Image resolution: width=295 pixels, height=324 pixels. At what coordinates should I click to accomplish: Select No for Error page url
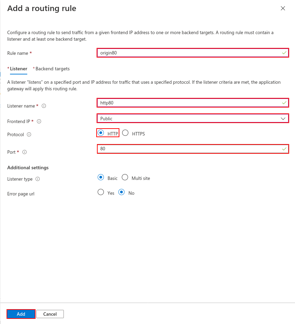[121, 192]
